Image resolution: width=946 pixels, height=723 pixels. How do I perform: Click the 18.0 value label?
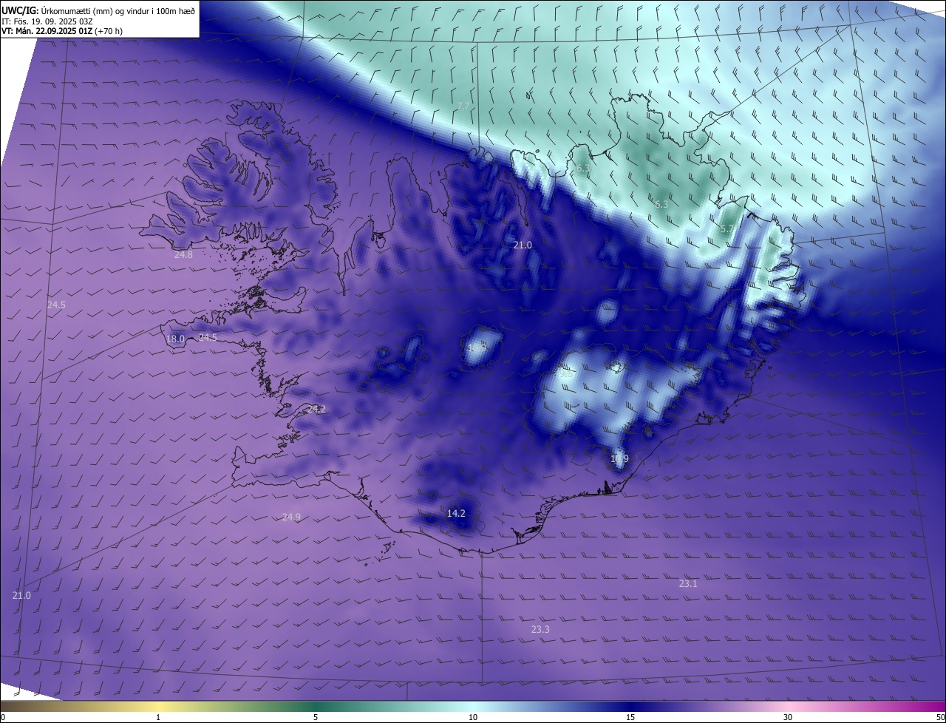click(175, 339)
